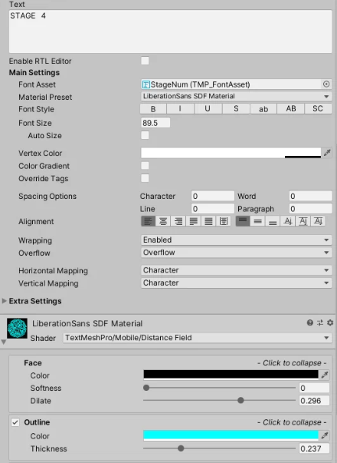Set center horizontal text alignment
337x463 pixels.
(163, 221)
